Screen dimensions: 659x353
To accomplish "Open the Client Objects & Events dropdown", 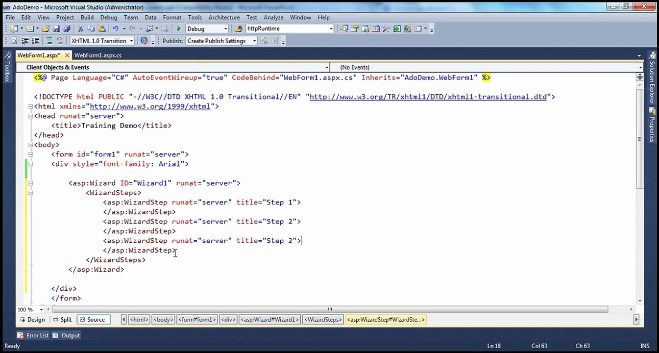I will click(x=327, y=67).
